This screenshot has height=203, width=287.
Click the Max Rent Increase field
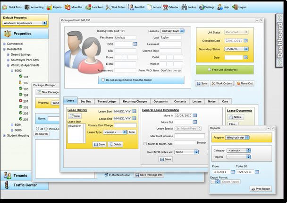[x=189, y=136]
